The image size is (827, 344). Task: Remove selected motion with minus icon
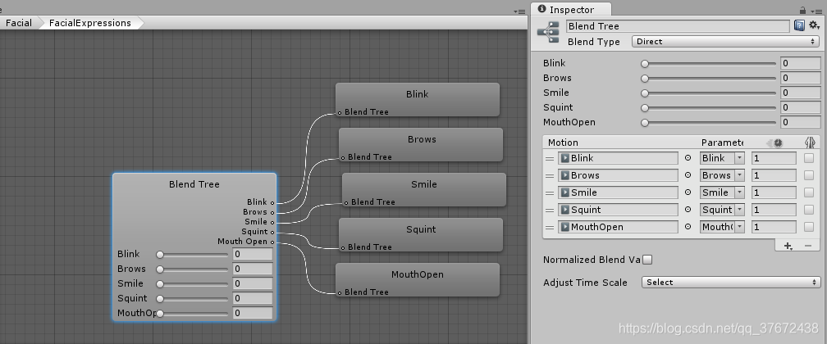click(807, 246)
